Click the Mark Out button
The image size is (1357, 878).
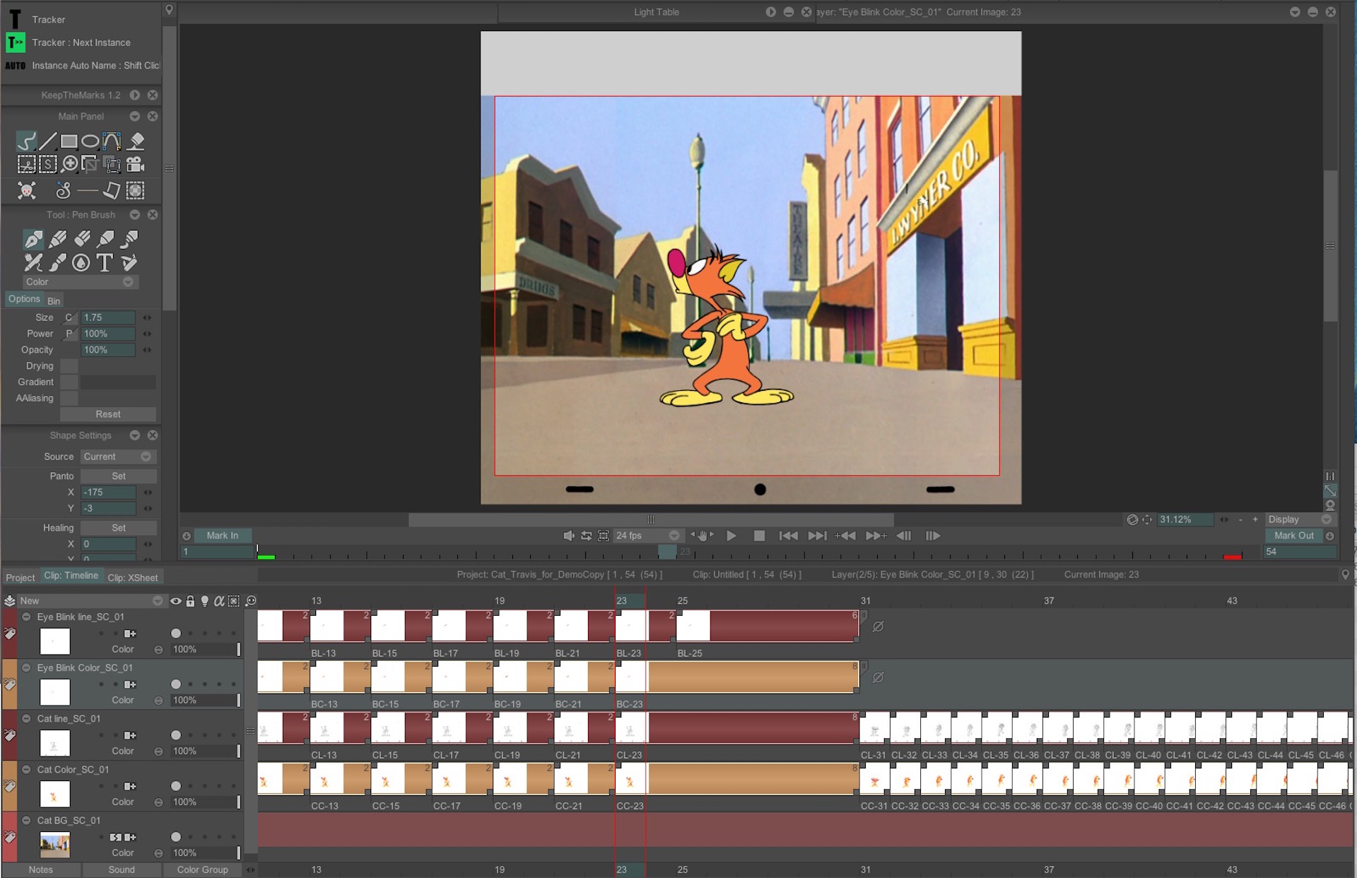coord(1294,536)
